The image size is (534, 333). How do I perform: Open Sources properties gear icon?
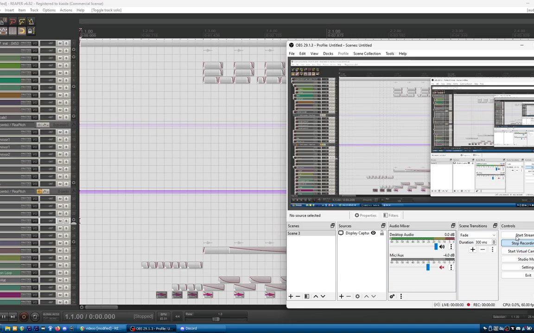[357, 296]
